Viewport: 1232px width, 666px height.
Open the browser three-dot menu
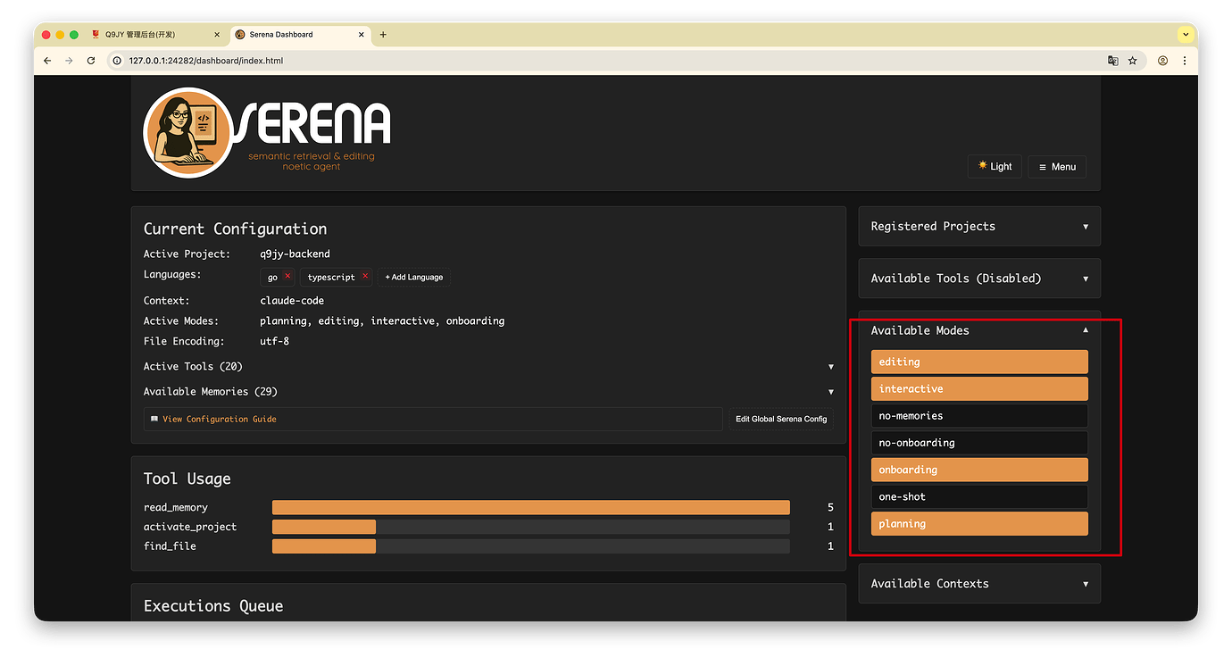tap(1185, 61)
